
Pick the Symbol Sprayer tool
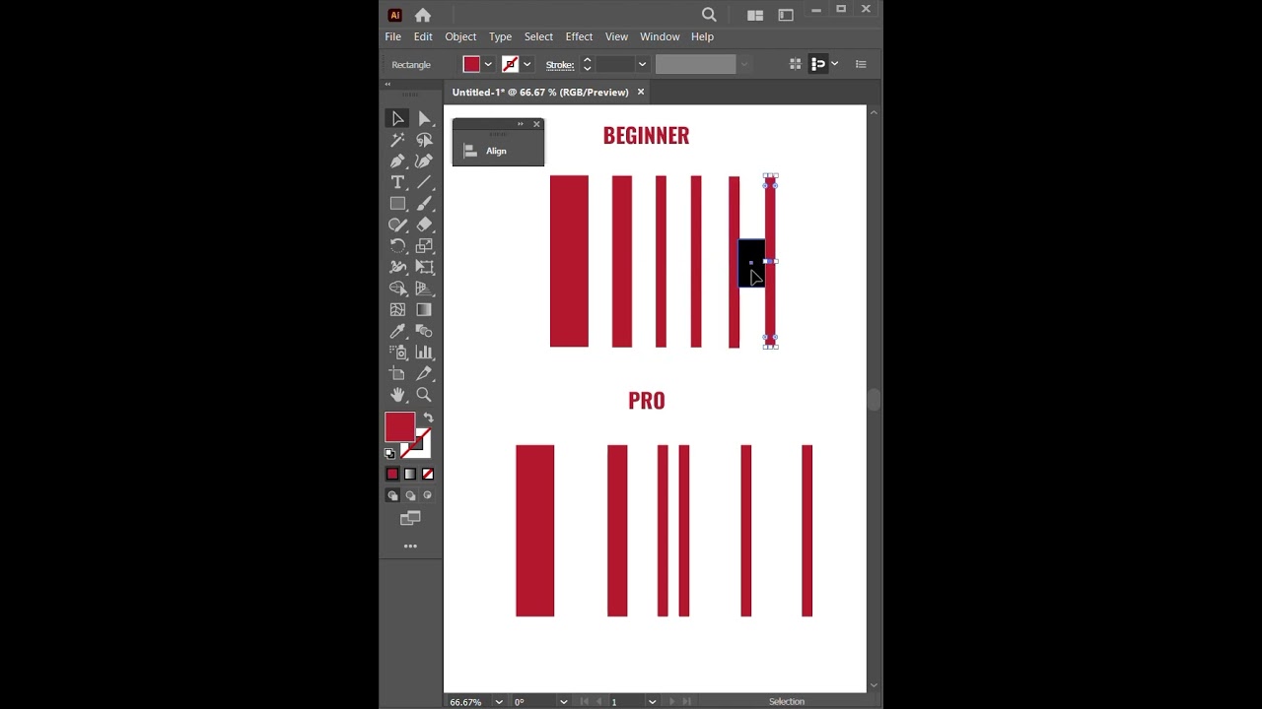pyautogui.click(x=397, y=352)
